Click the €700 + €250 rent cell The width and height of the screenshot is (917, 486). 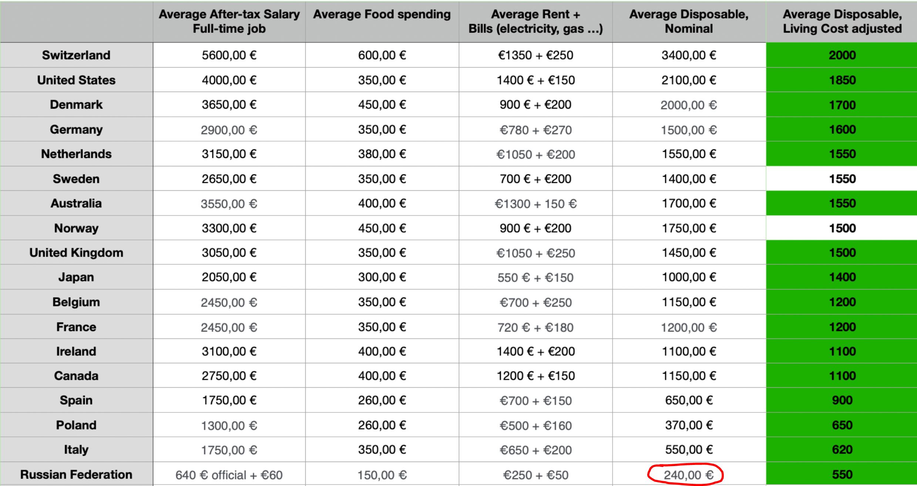535,302
